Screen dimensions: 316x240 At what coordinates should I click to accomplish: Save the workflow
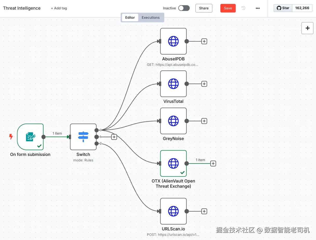pos(228,8)
